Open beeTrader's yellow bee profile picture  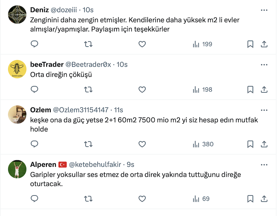click(17, 69)
